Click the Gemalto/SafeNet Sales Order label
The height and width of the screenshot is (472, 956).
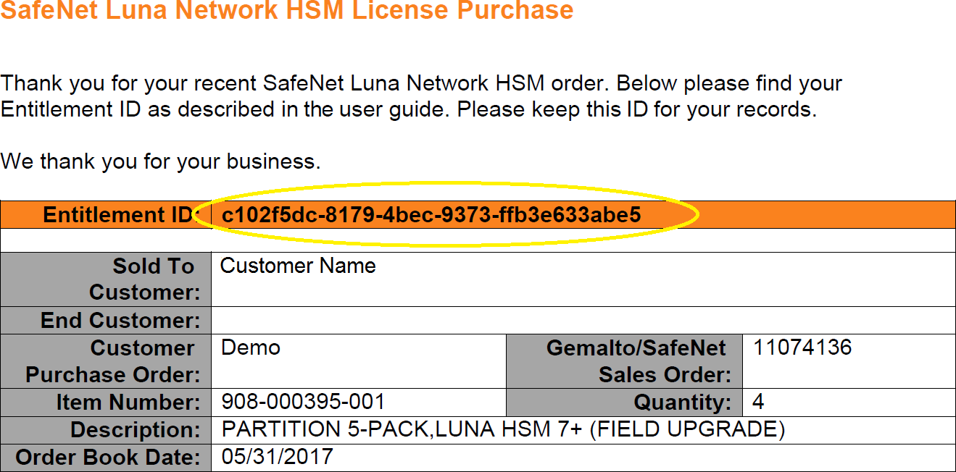point(636,361)
